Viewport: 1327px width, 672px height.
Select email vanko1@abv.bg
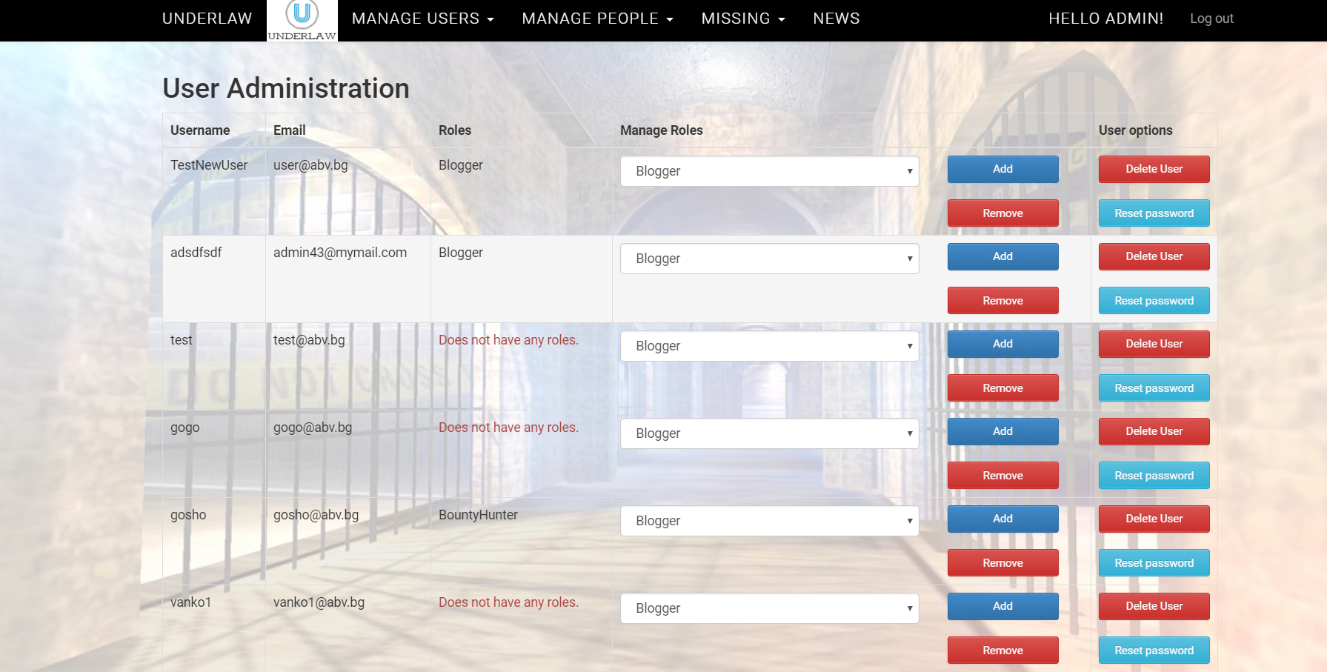pos(319,602)
